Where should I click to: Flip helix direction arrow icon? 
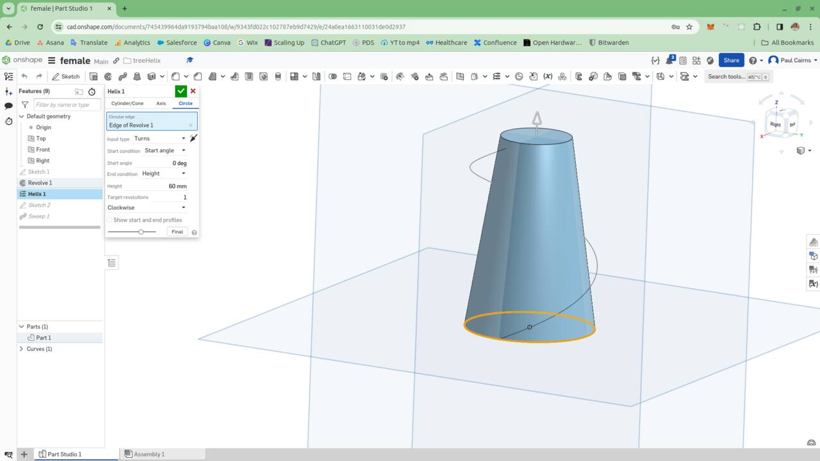point(193,138)
